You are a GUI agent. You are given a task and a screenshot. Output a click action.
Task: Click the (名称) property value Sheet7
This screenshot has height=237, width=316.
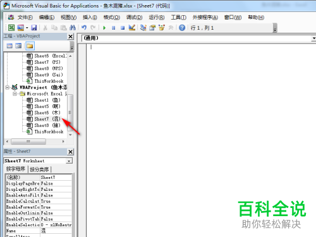(56, 178)
